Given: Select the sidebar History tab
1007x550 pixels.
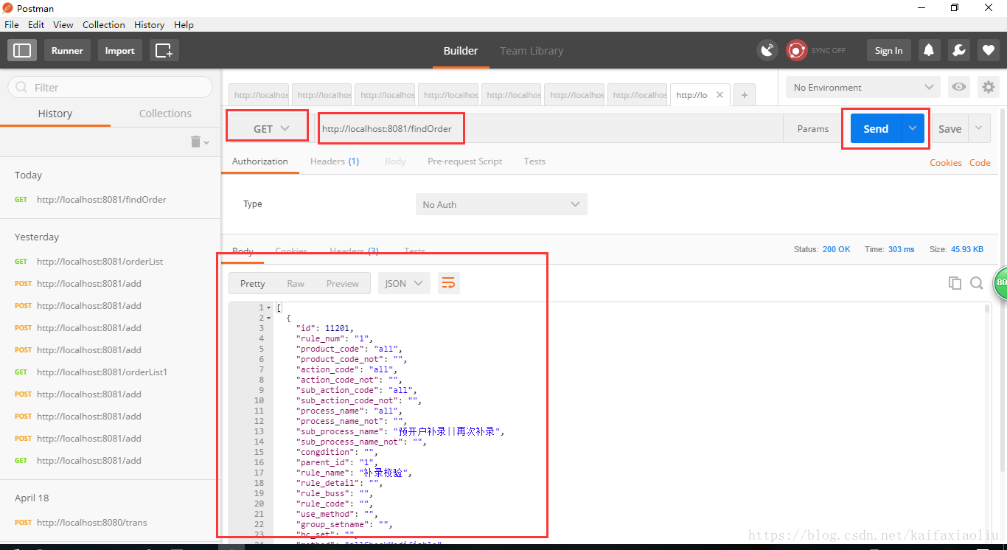Looking at the screenshot, I should pos(55,114).
